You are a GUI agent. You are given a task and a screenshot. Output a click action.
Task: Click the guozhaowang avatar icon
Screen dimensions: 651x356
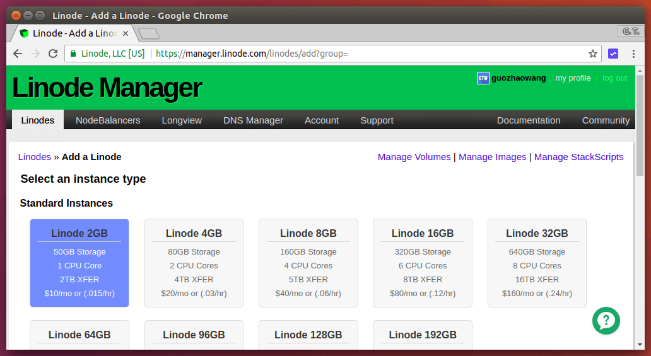[x=483, y=78]
